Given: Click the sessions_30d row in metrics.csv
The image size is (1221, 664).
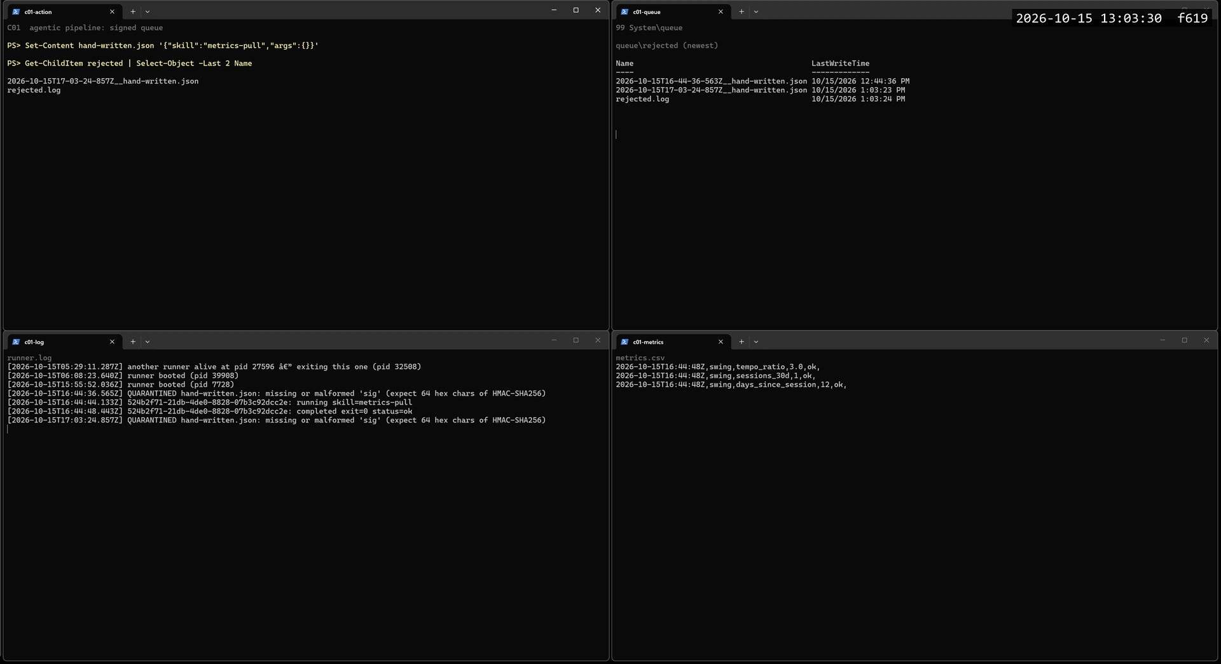Looking at the screenshot, I should pos(715,376).
